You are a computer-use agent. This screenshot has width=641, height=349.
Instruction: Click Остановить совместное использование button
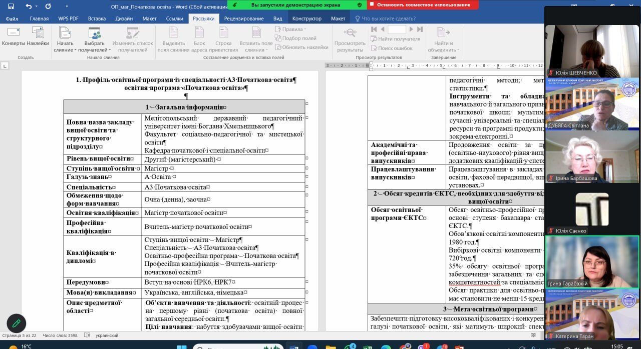[x=423, y=4]
